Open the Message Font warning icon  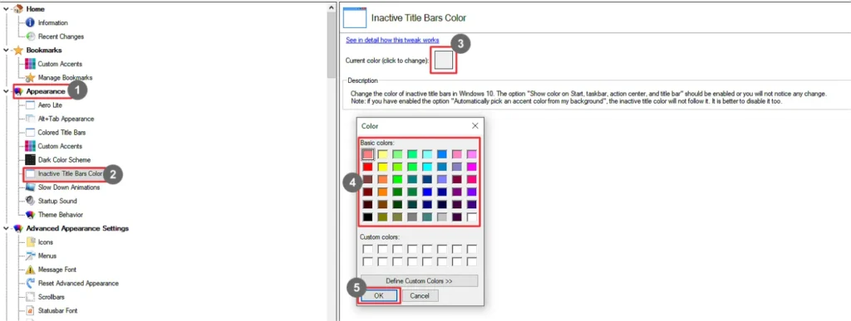[31, 270]
